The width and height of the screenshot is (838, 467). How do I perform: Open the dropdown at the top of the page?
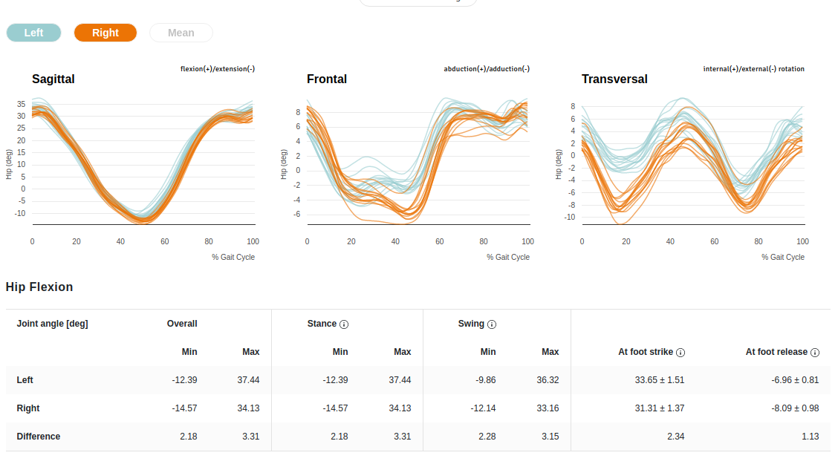[418, 2]
